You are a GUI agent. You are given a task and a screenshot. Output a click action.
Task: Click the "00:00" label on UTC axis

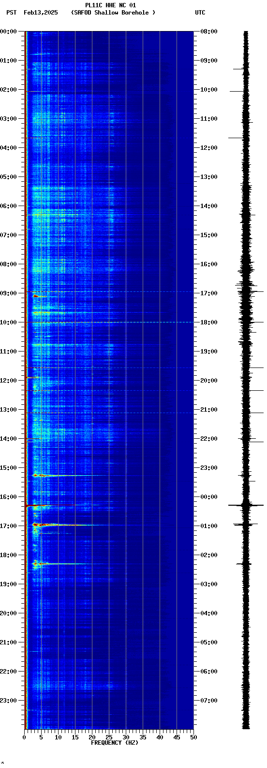tap(209, 497)
